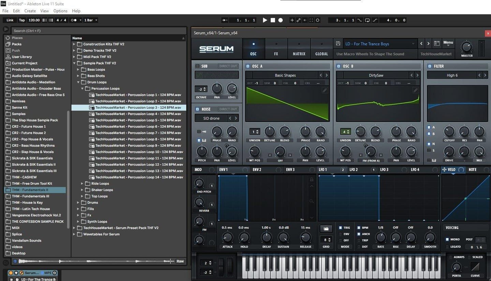Open Serum preset browser icon
491x281 pixels.
click(437, 44)
